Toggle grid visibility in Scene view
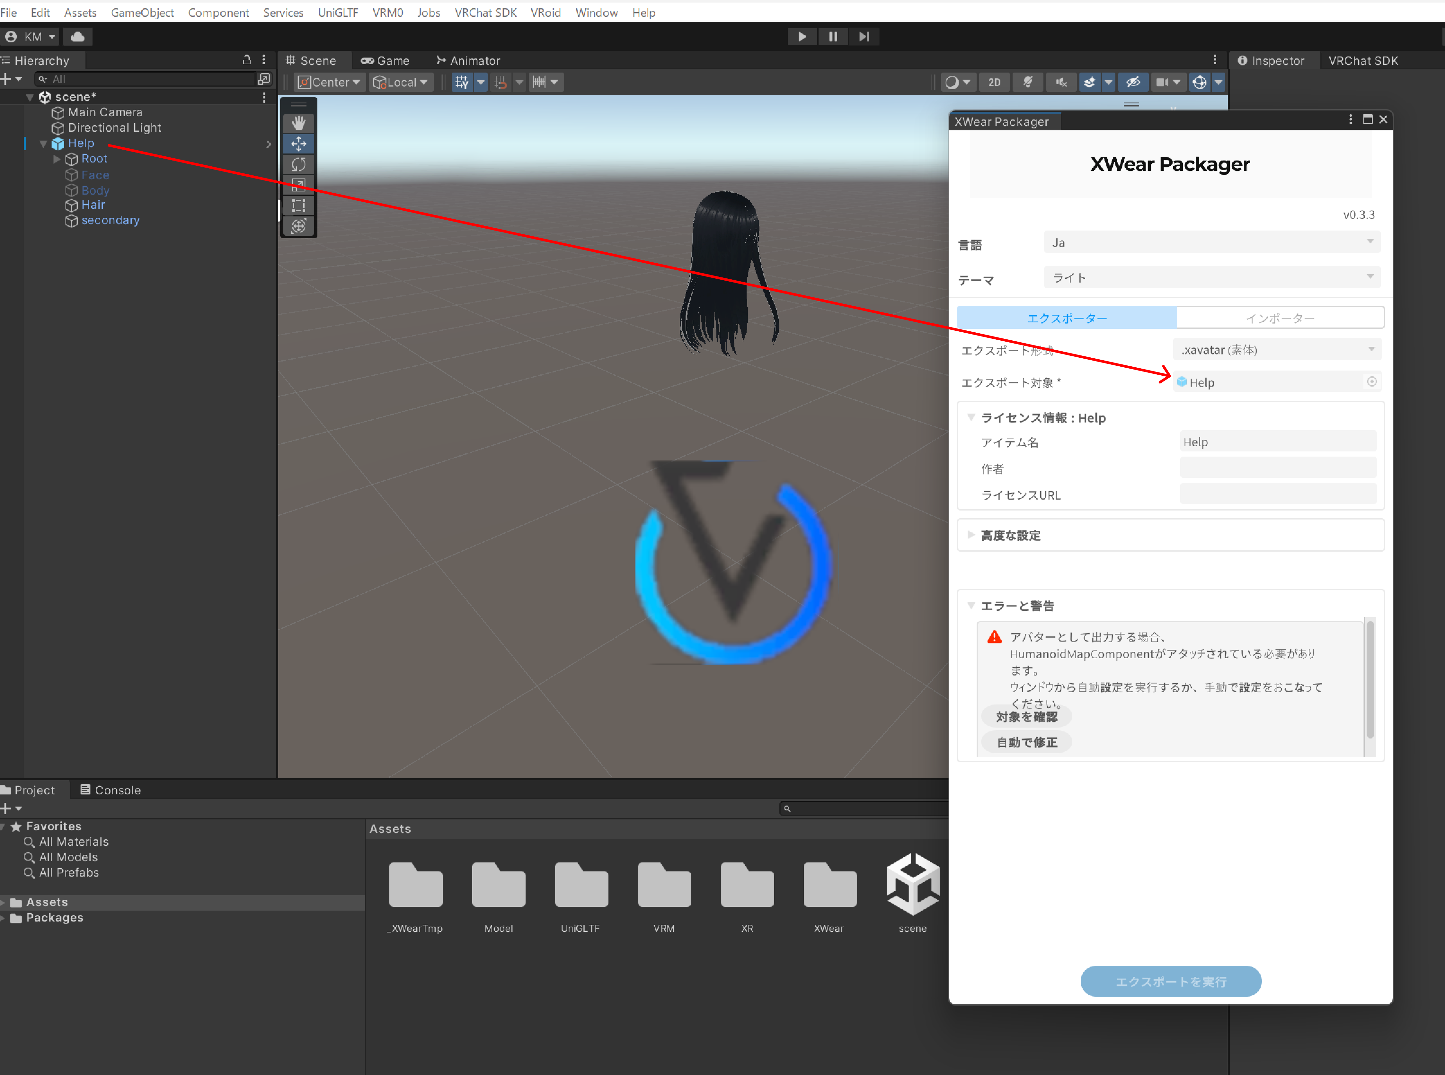The image size is (1445, 1075). click(x=462, y=82)
